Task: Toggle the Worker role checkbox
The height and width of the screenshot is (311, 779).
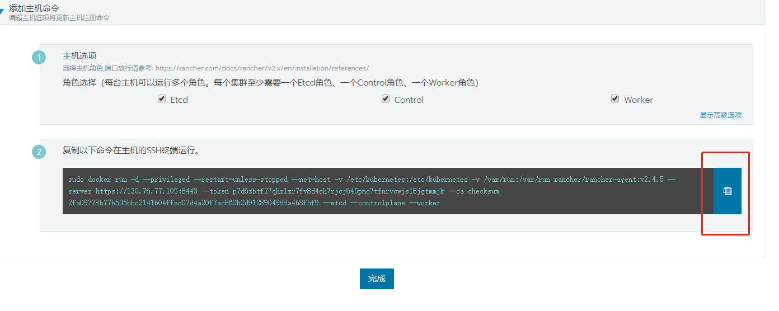Action: tap(615, 99)
